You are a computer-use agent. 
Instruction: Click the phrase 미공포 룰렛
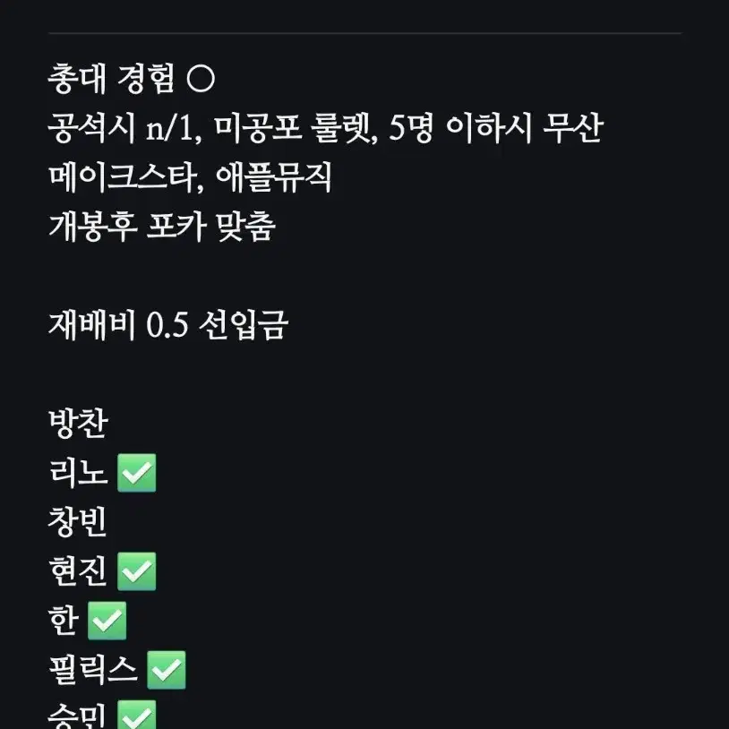296,128
